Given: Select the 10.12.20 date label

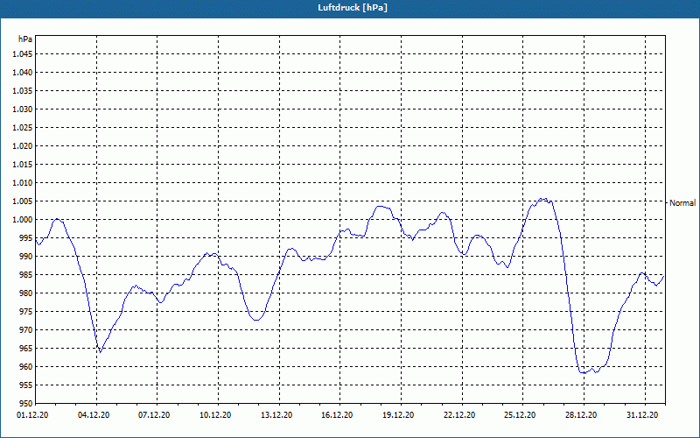Looking at the screenshot, I should [215, 415].
